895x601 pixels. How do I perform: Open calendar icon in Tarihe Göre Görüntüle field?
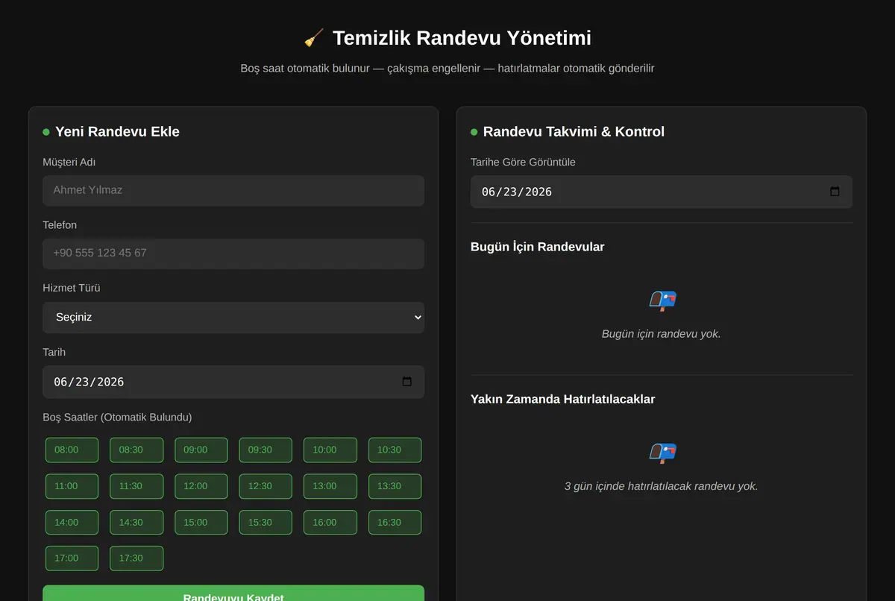(x=835, y=192)
